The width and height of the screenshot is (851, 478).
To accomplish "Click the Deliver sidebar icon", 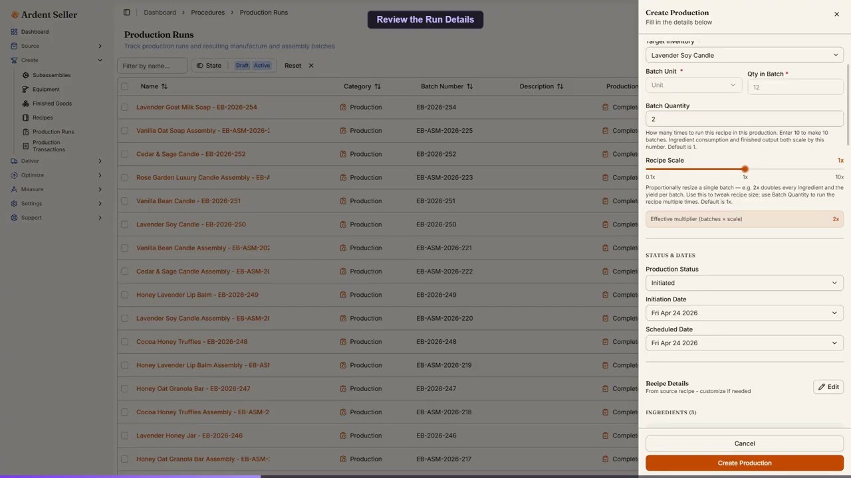I will (14, 161).
